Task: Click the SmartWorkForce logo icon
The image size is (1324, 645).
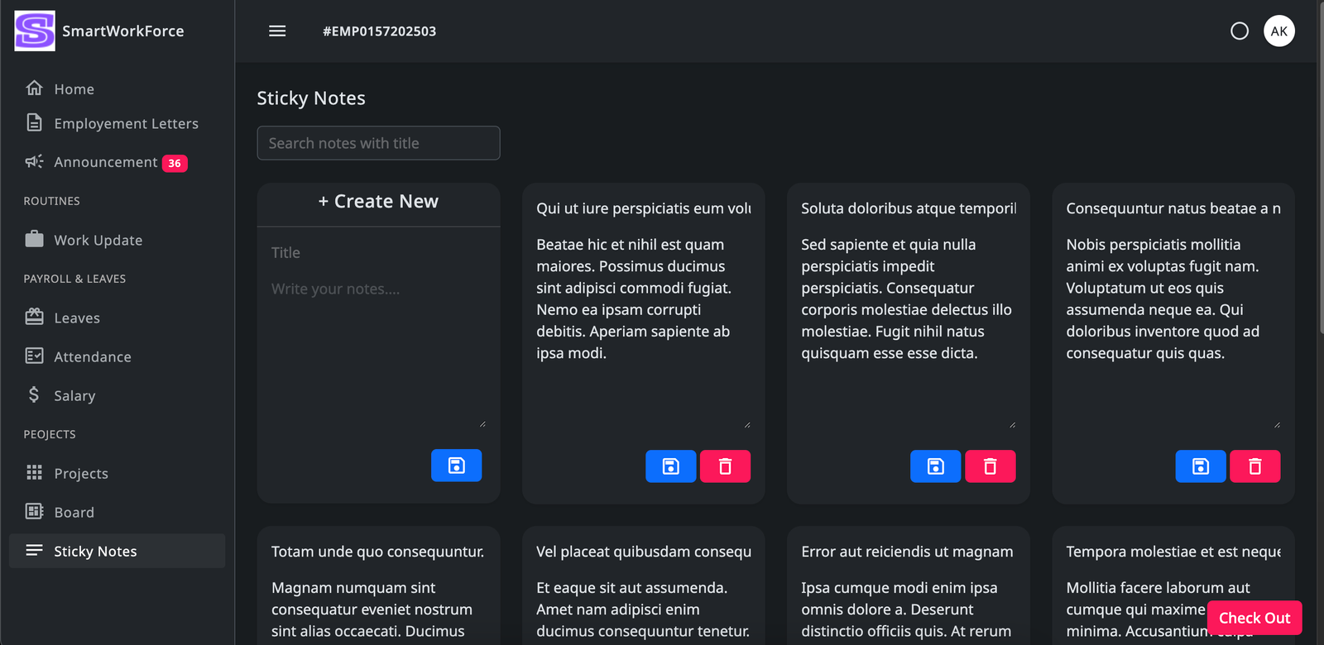Action: click(35, 31)
